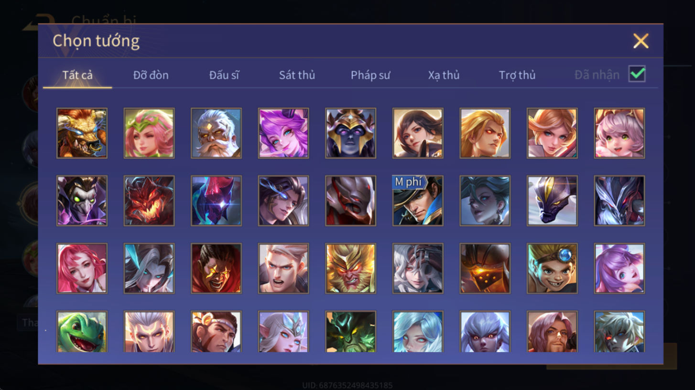
Task: Switch to the 'Đỡ đòn' tab
Action: pyautogui.click(x=151, y=75)
